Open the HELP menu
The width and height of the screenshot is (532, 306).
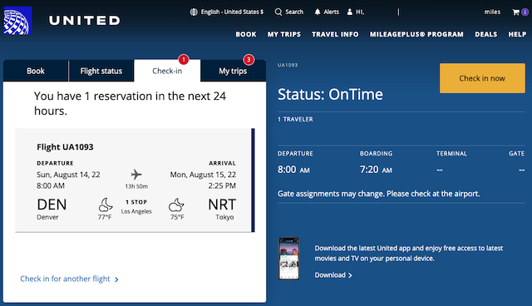pyautogui.click(x=517, y=34)
